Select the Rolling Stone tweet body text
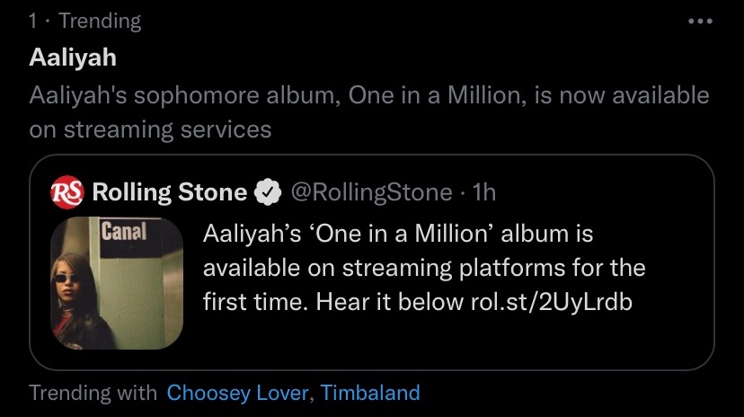Viewport: 744px width, 417px height. click(422, 268)
